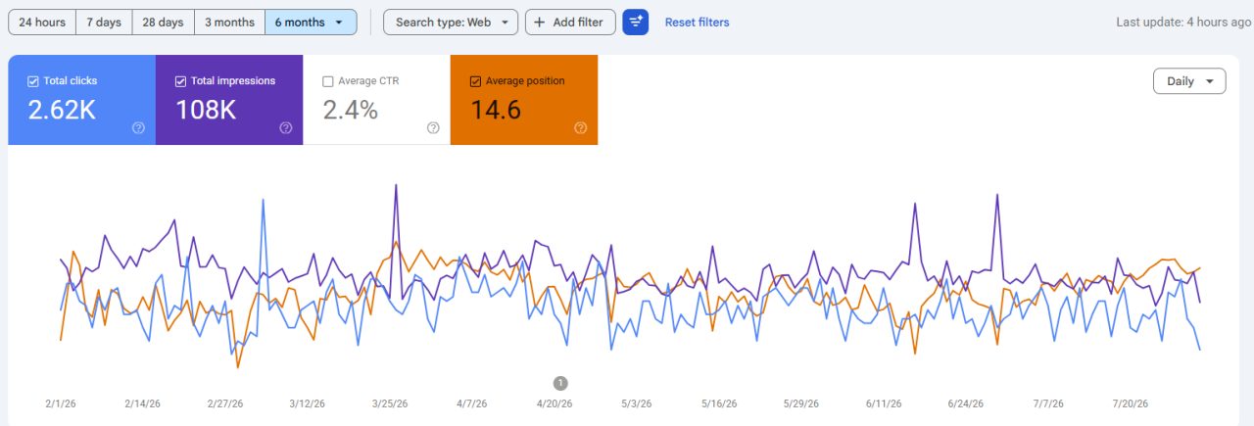The image size is (1254, 426).
Task: Enable the Average CTR checkbox
Action: point(328,81)
